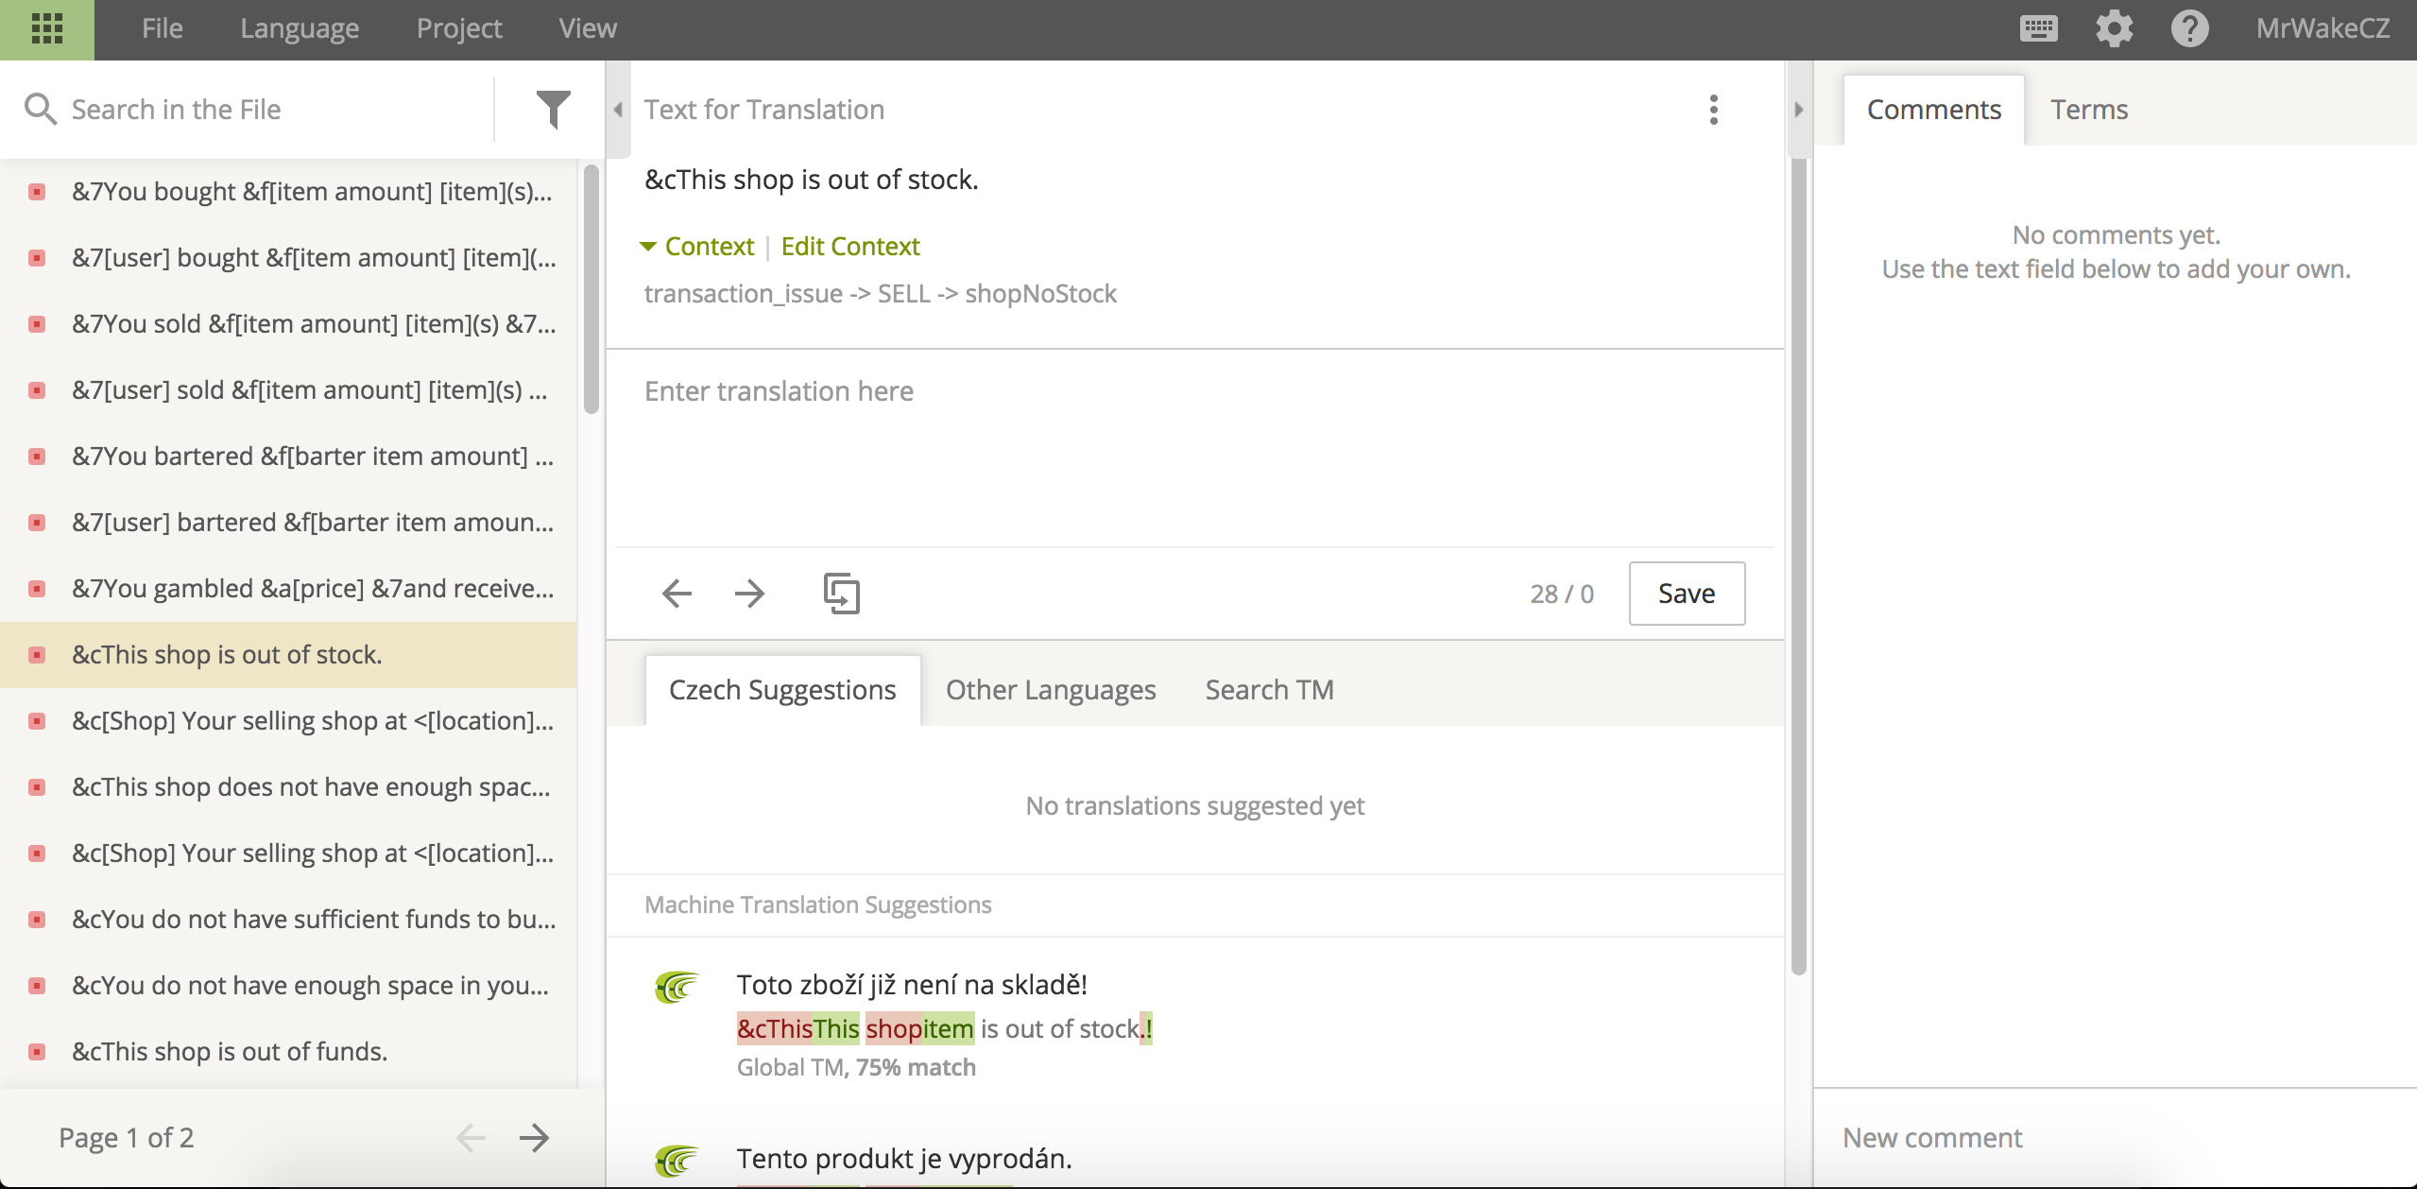The image size is (2417, 1189).
Task: Open three-dot menu beside Text for Translation
Action: tap(1713, 110)
